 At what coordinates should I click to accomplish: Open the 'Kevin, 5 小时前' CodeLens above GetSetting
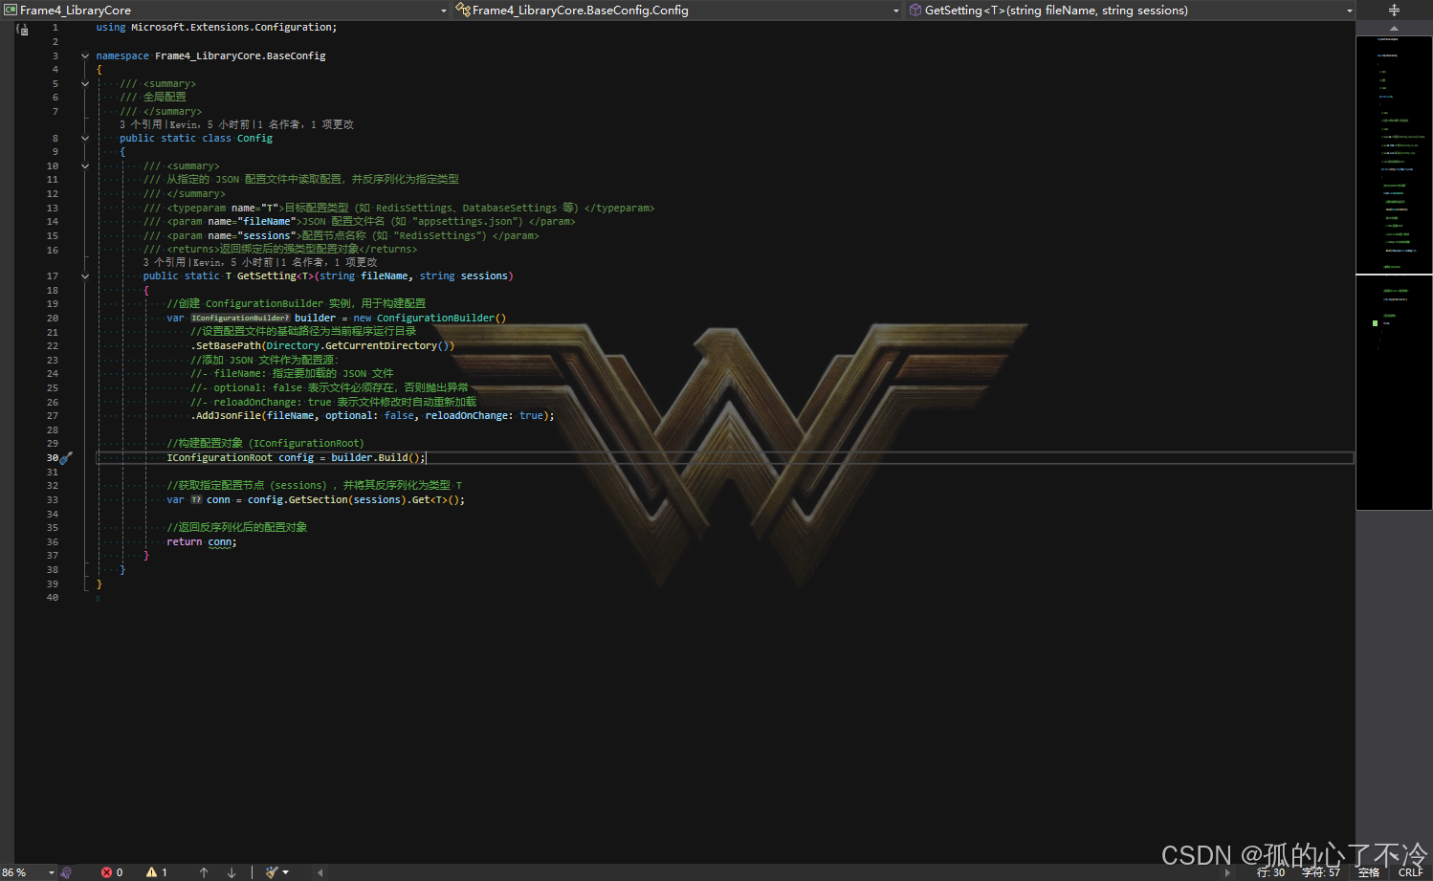click(x=232, y=262)
